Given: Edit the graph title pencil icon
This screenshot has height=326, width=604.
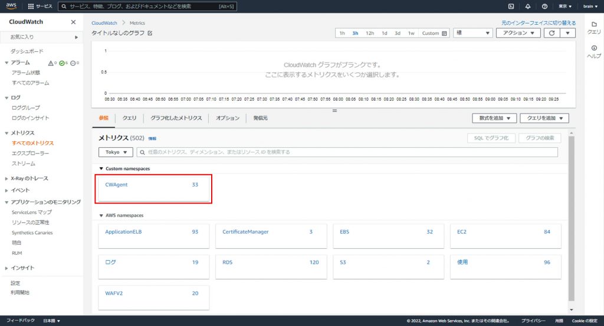Looking at the screenshot, I should tap(150, 34).
